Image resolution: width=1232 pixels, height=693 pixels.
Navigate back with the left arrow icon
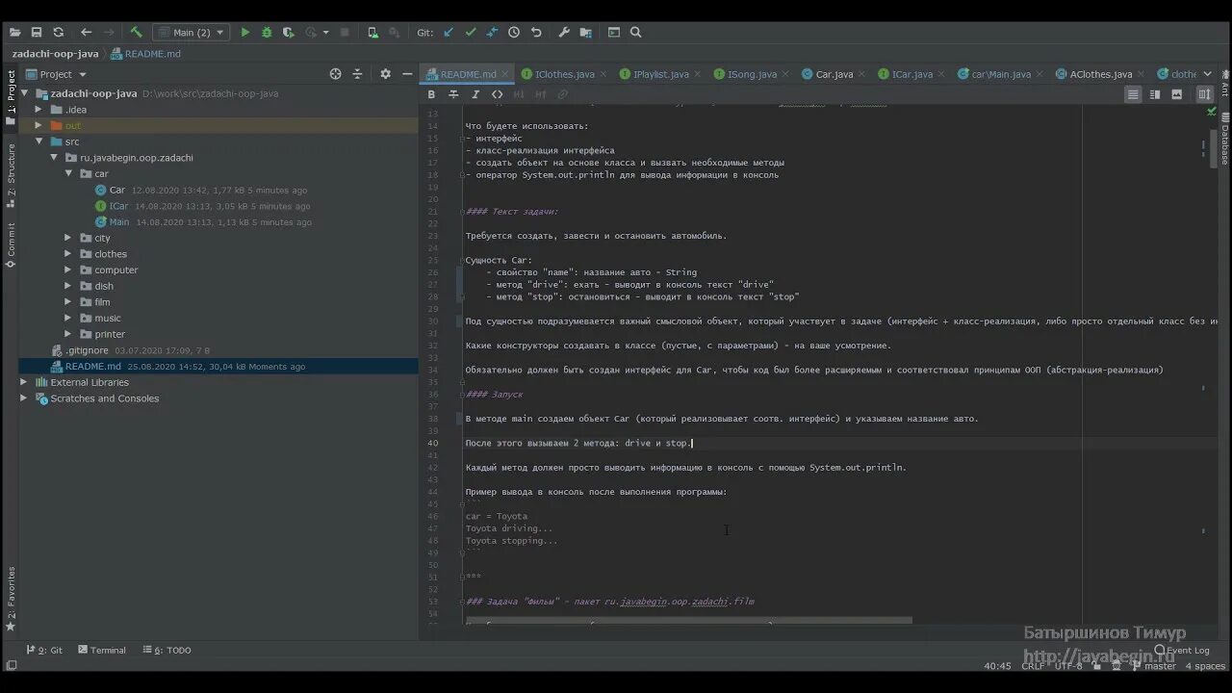pyautogui.click(x=87, y=33)
